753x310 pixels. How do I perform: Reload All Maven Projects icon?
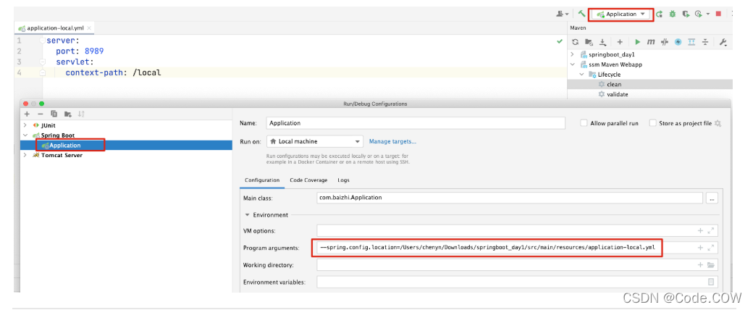click(576, 42)
